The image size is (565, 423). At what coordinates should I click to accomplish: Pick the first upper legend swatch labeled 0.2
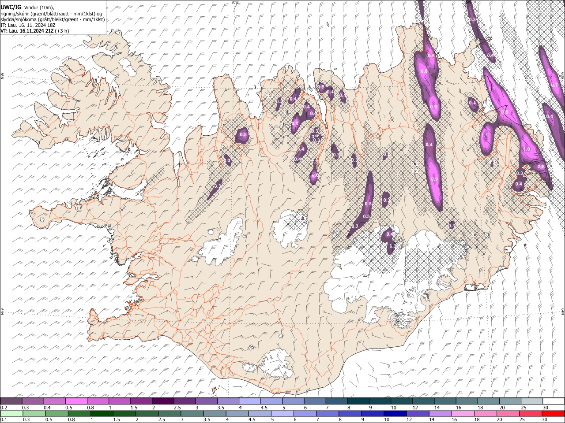pyautogui.click(x=11, y=401)
